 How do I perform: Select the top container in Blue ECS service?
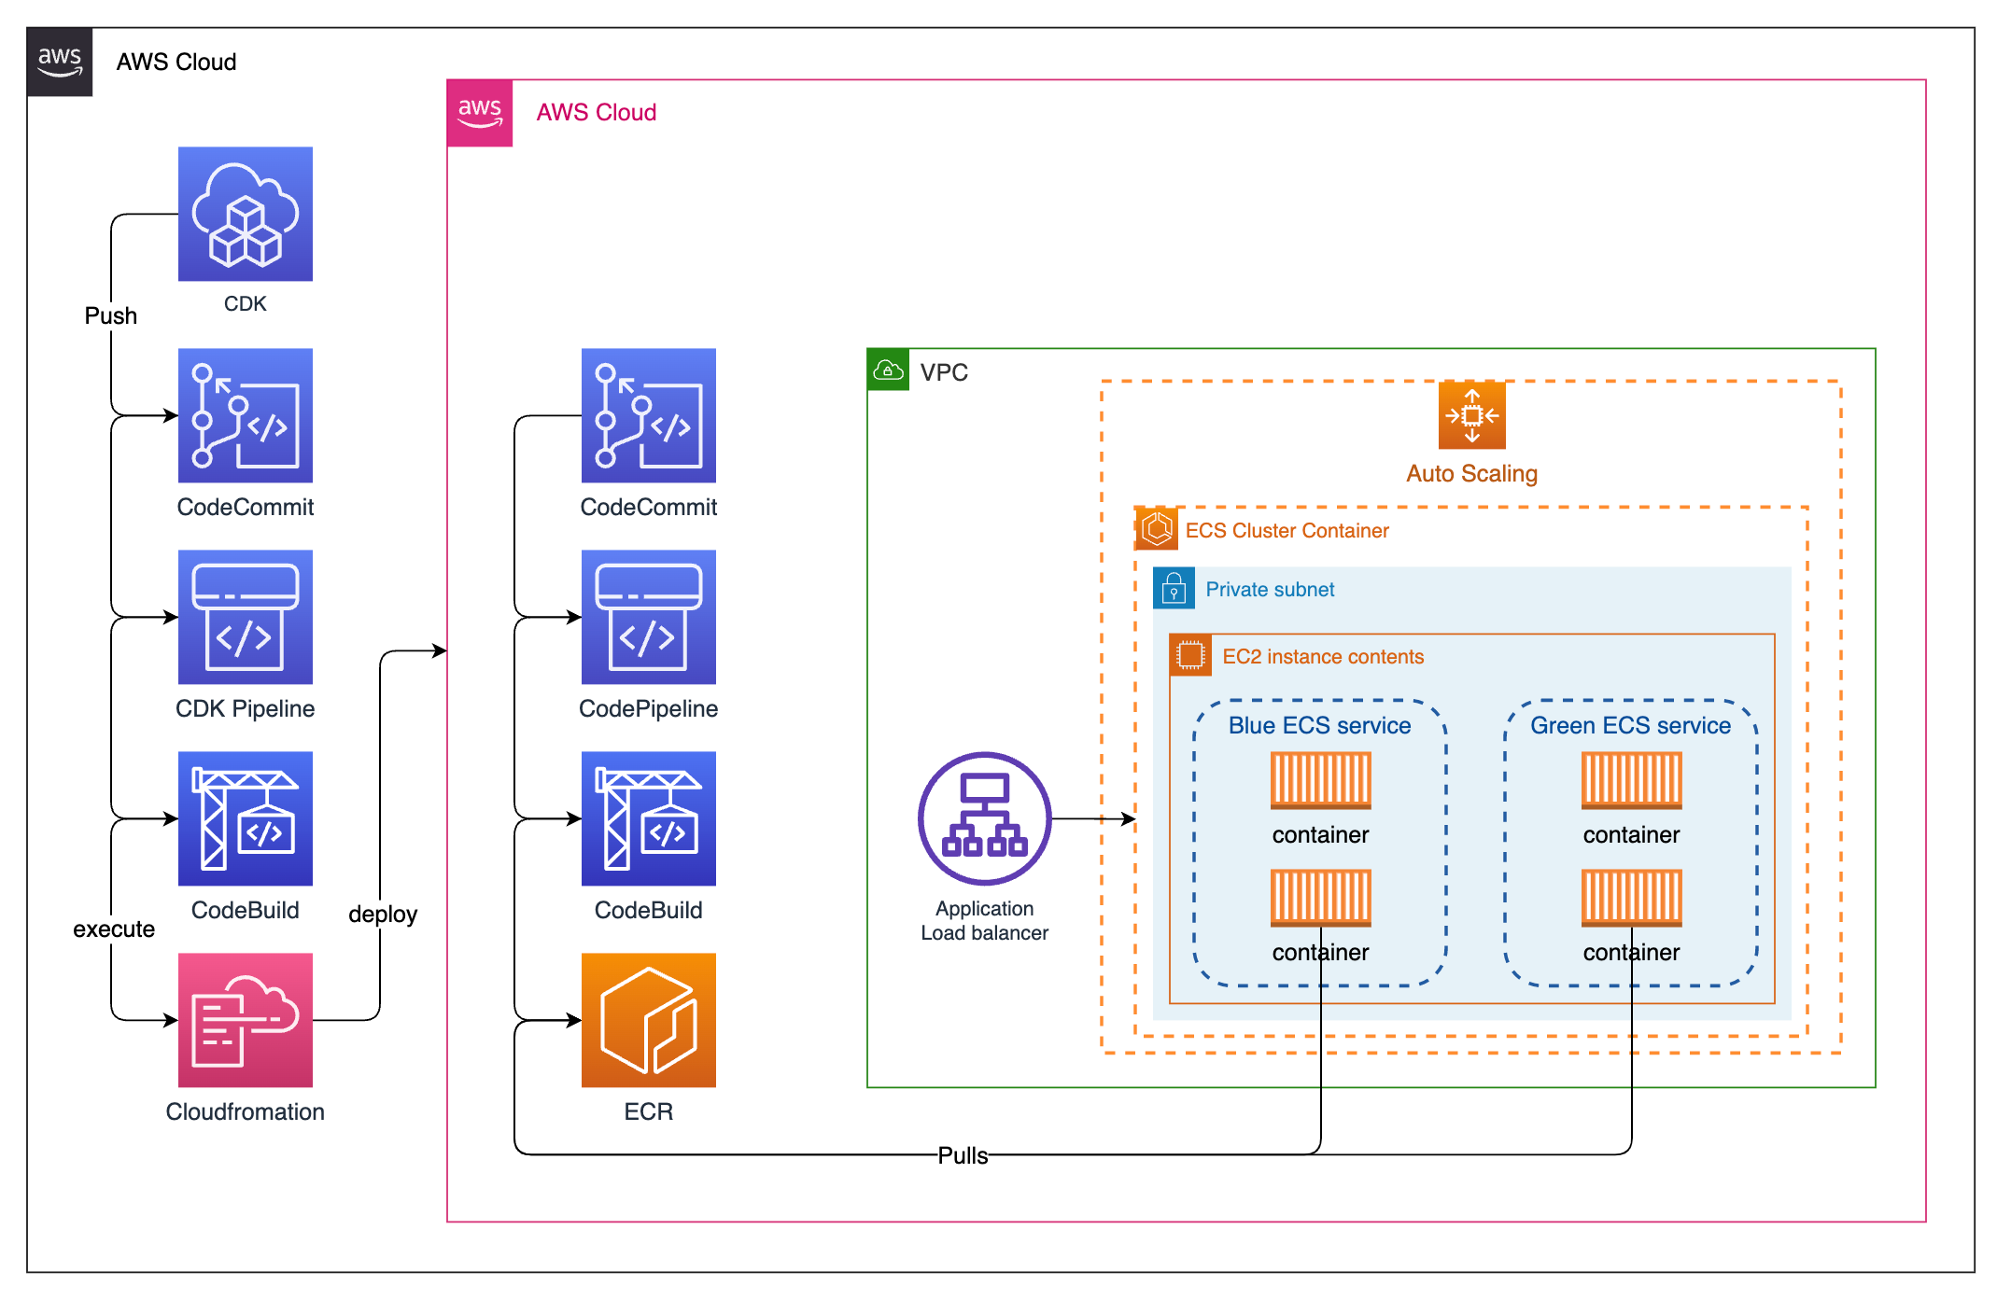click(x=1320, y=780)
